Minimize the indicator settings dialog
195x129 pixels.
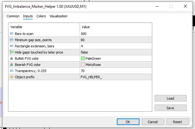[157, 6]
